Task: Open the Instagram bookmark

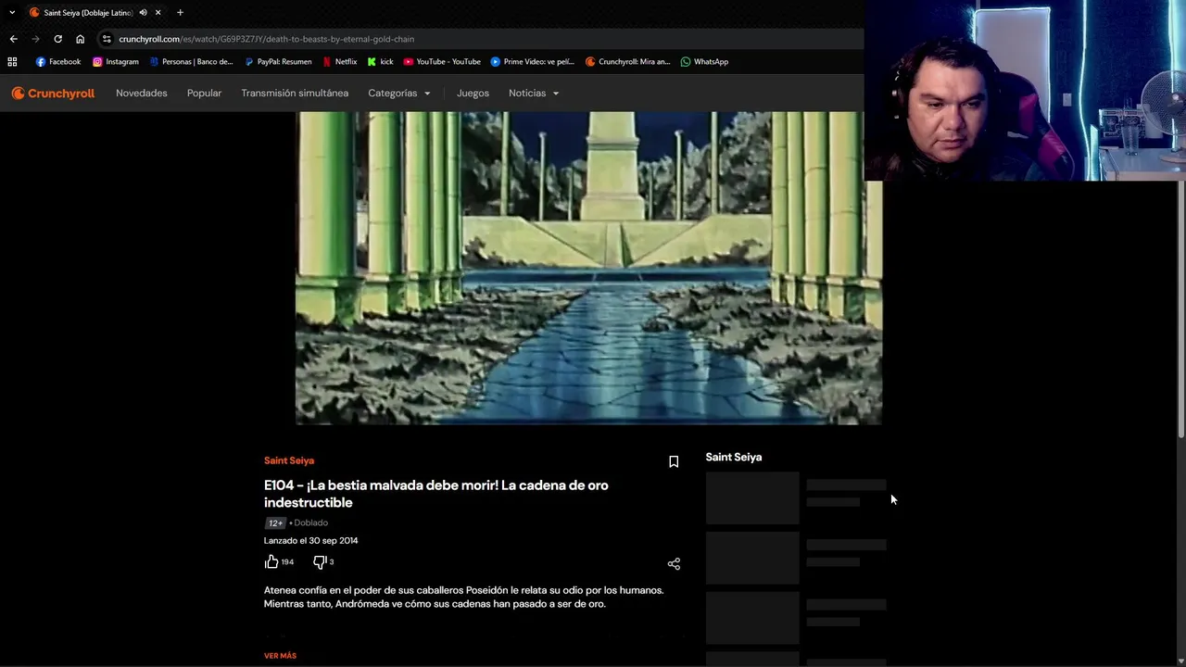Action: point(116,62)
